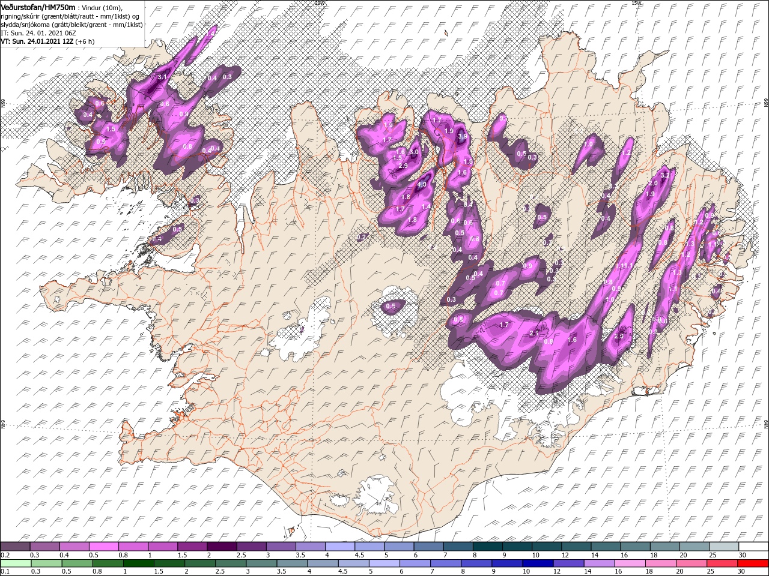The width and height of the screenshot is (769, 576).
Task: Click the Veðurstofan/HM750m map title
Action: point(38,7)
